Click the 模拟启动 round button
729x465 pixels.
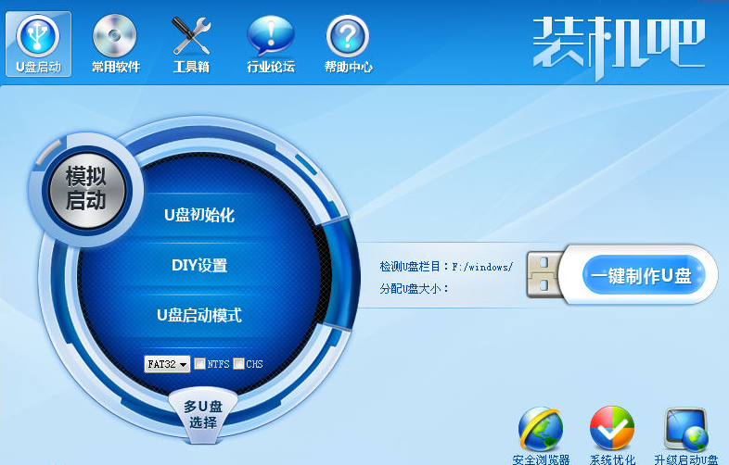pyautogui.click(x=86, y=189)
